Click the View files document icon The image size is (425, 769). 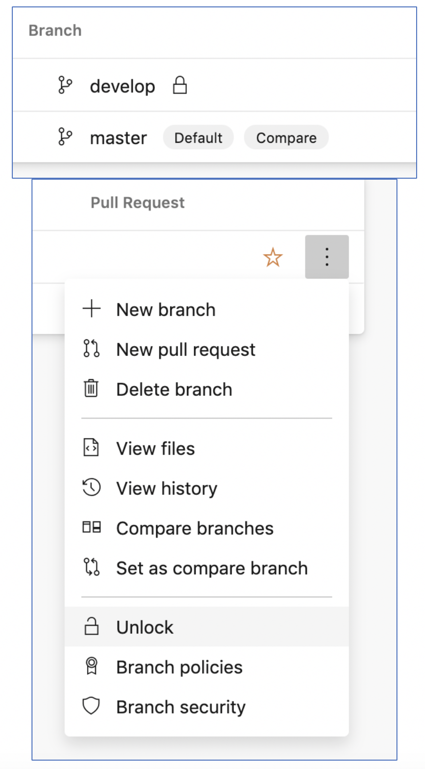pyautogui.click(x=91, y=448)
